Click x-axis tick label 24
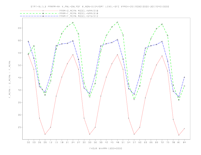This screenshot has height=155, width=201. (x=73, y=142)
